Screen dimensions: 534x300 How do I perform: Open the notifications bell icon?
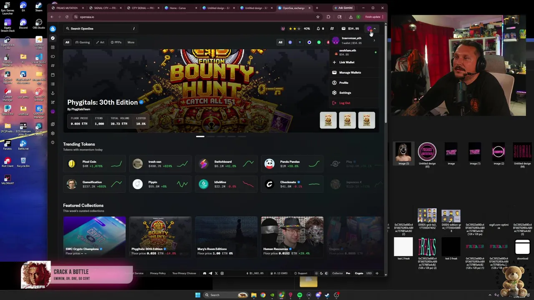tap(318, 29)
